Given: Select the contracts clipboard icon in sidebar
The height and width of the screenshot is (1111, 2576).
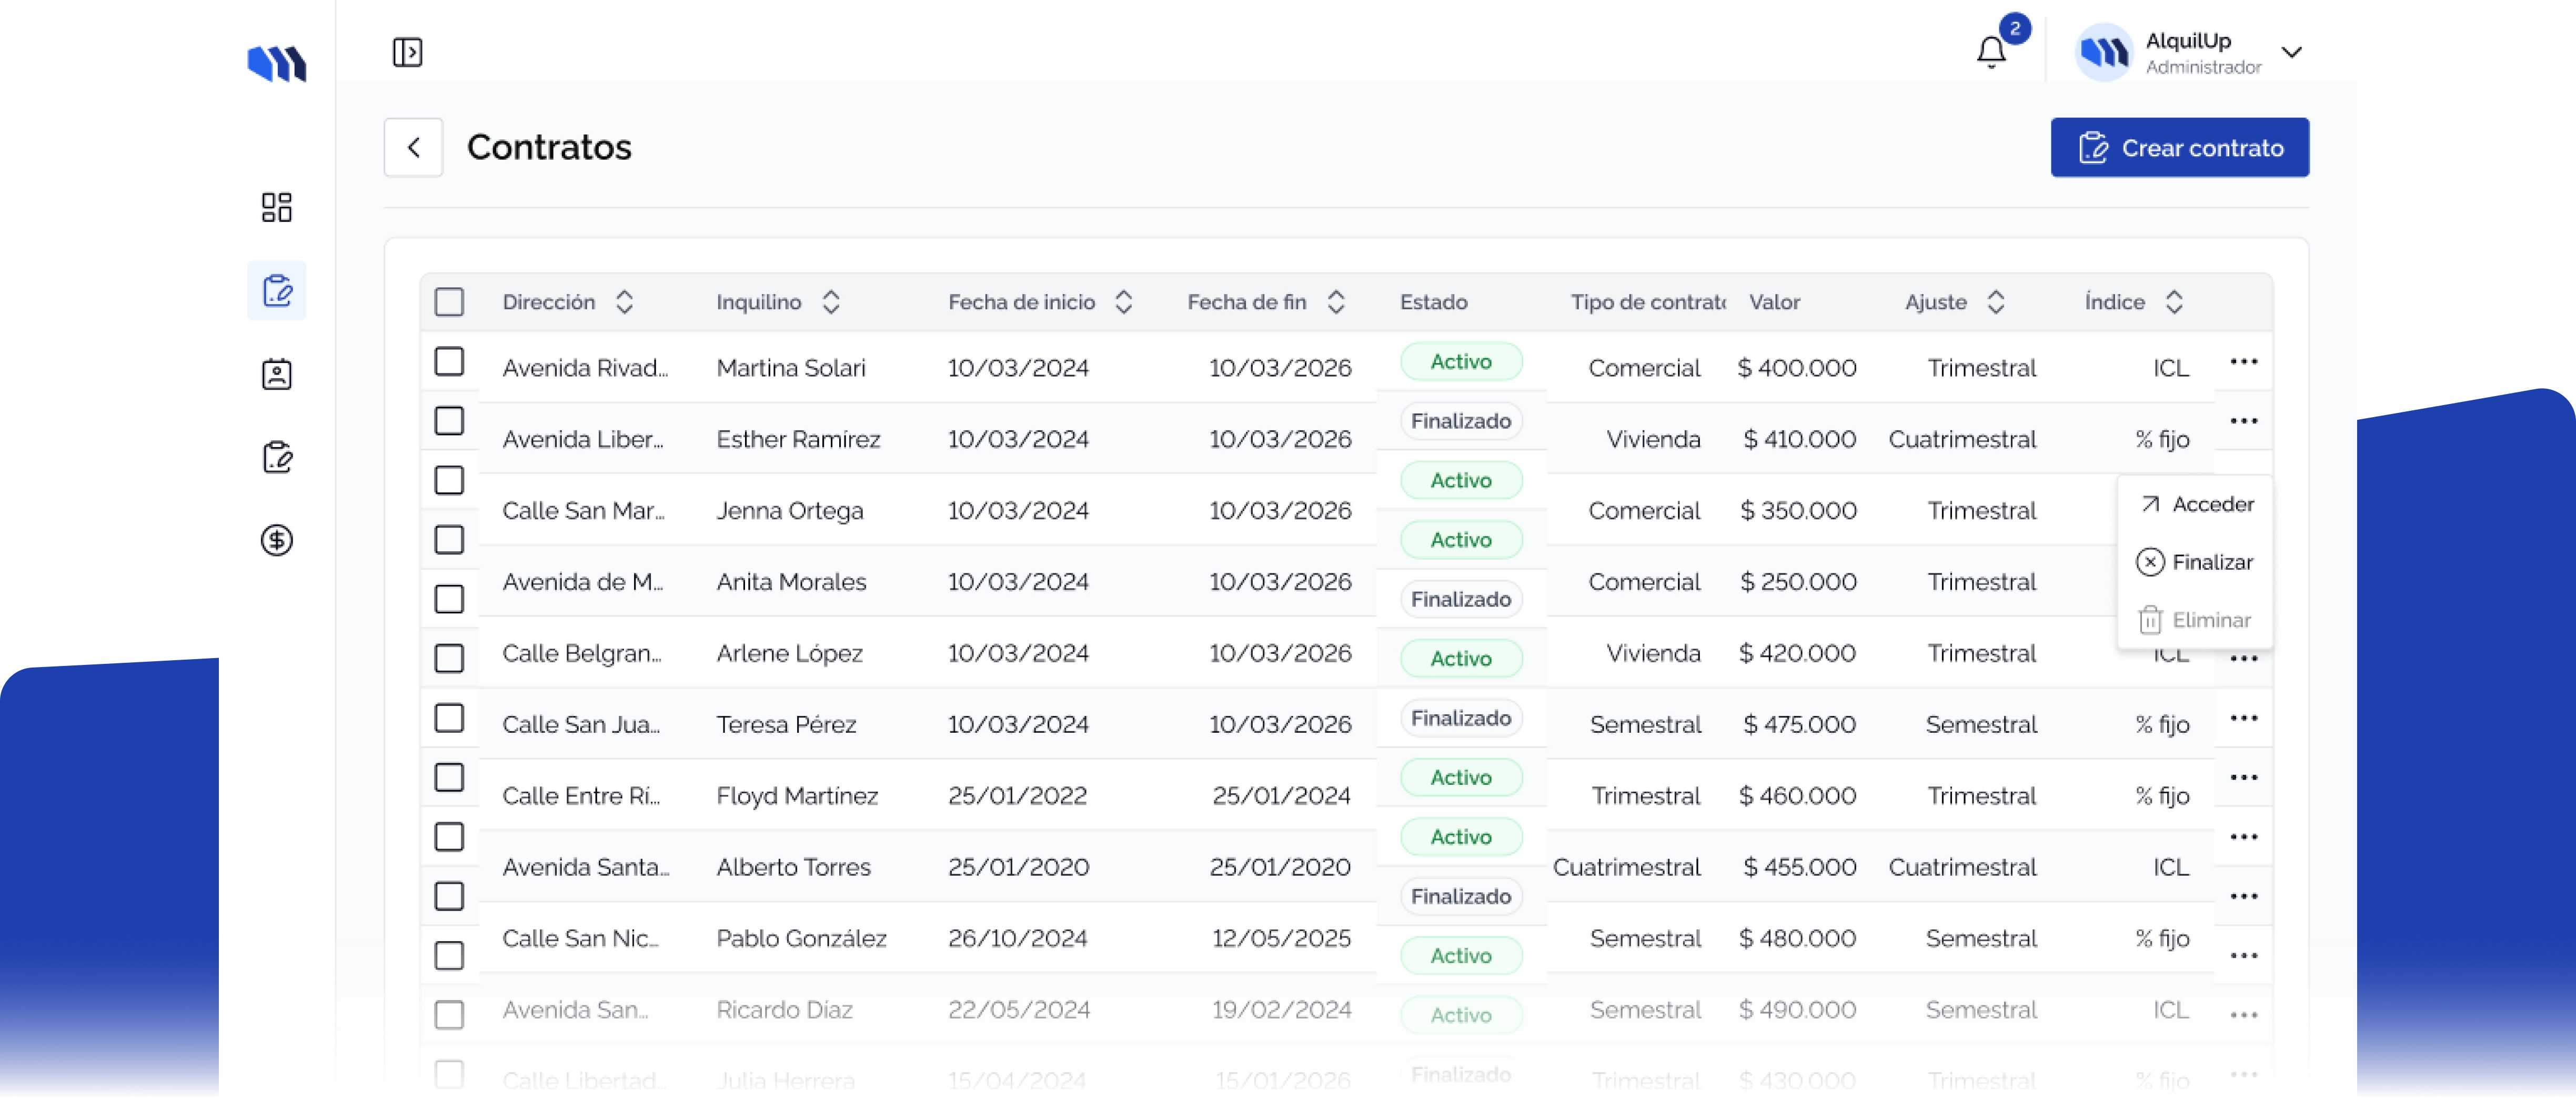Looking at the screenshot, I should (276, 291).
